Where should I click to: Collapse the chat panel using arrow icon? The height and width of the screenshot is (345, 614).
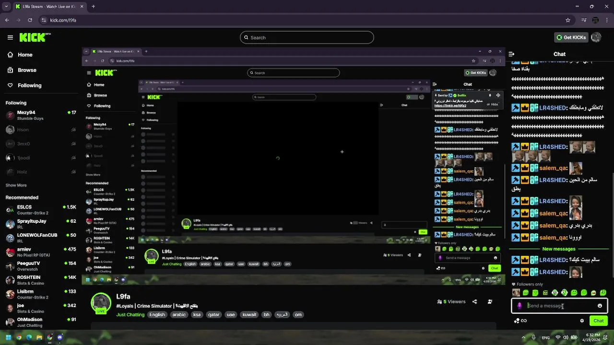[511, 54]
